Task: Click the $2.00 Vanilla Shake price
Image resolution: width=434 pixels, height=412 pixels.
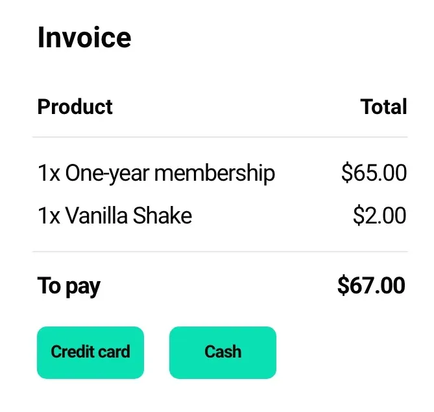Action: 380,215
